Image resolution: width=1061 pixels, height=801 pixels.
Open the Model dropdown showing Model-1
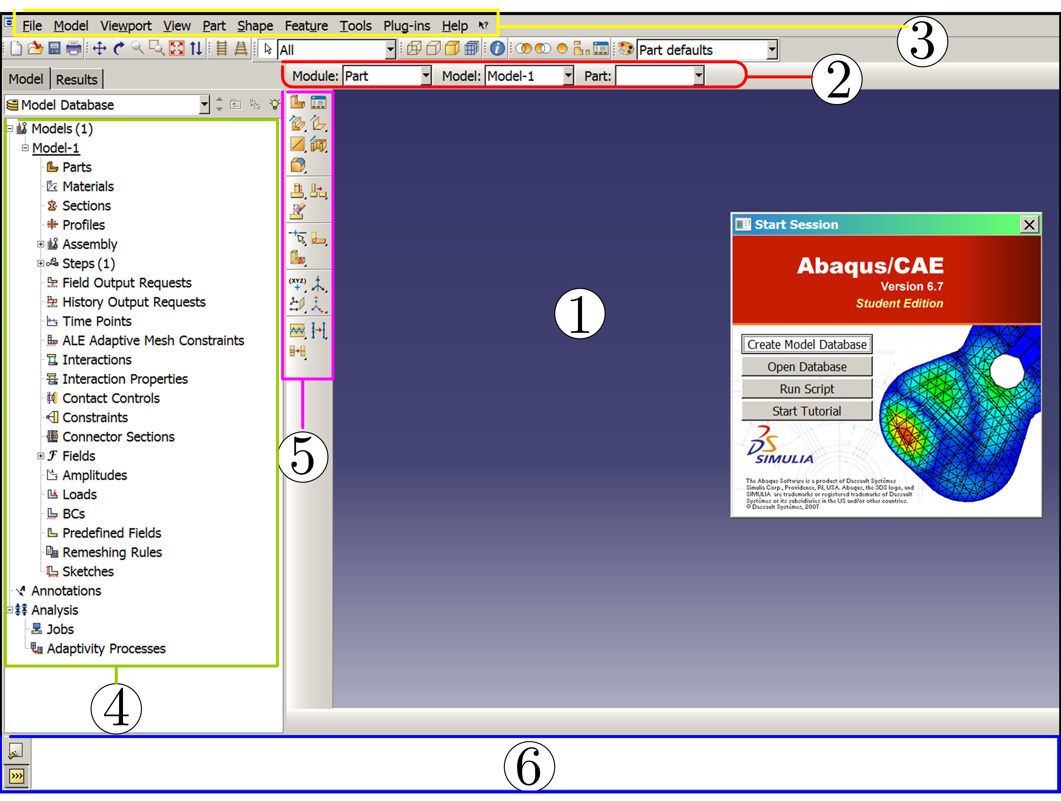pos(529,76)
